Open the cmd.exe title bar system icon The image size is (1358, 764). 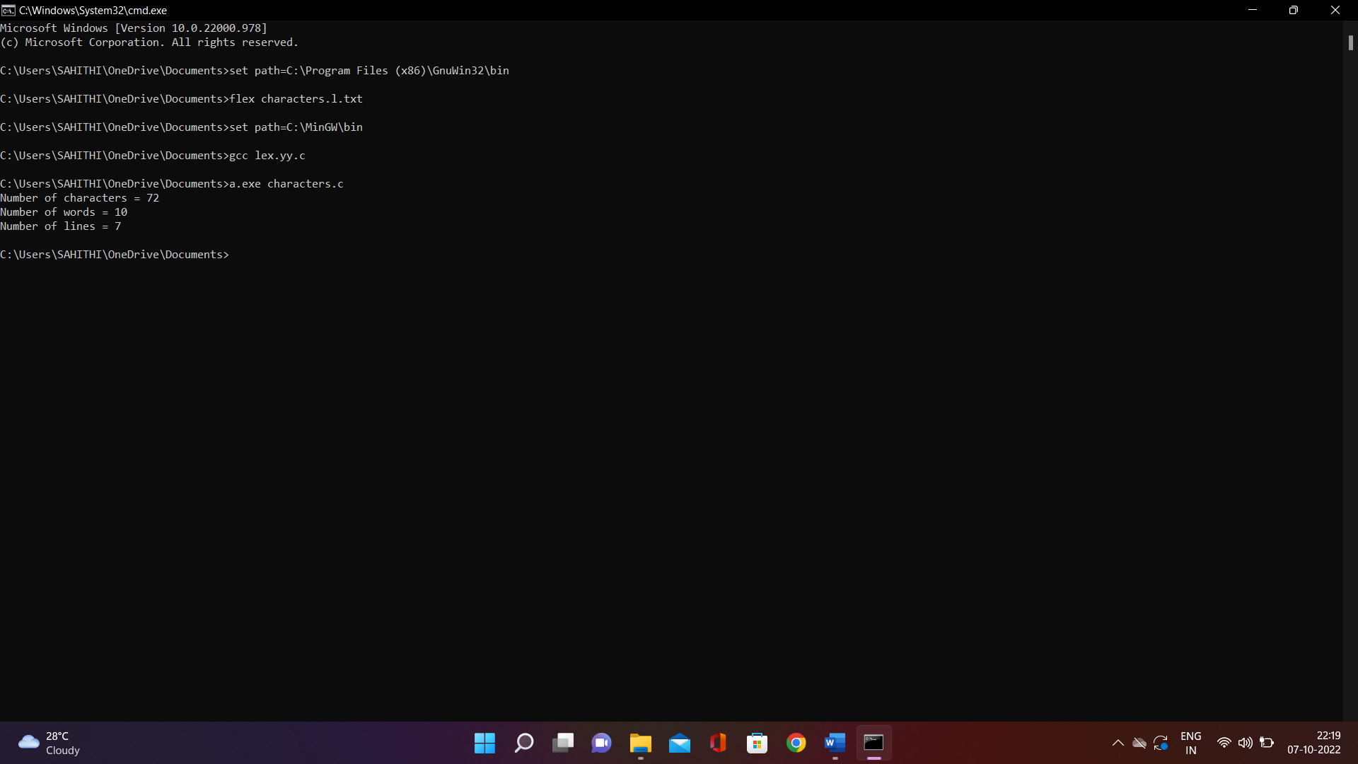[x=8, y=10]
